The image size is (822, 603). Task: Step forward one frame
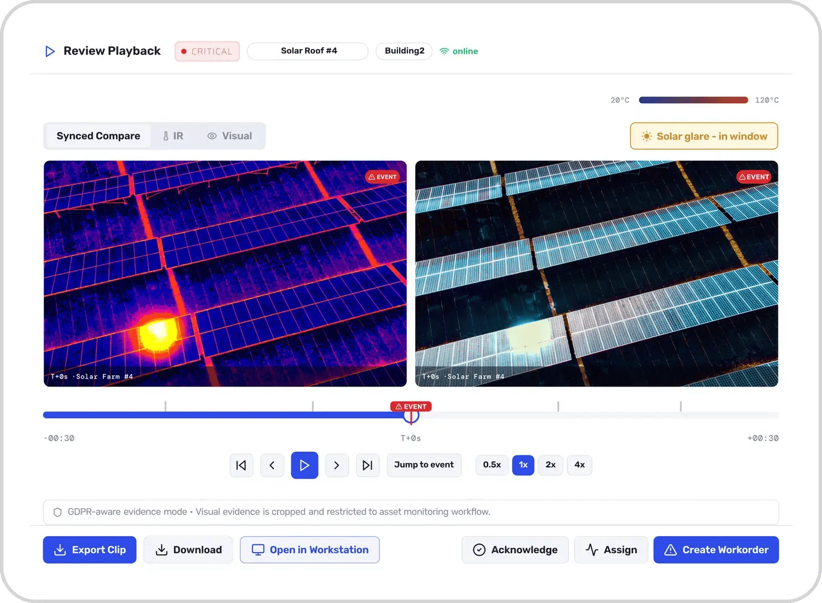point(336,465)
